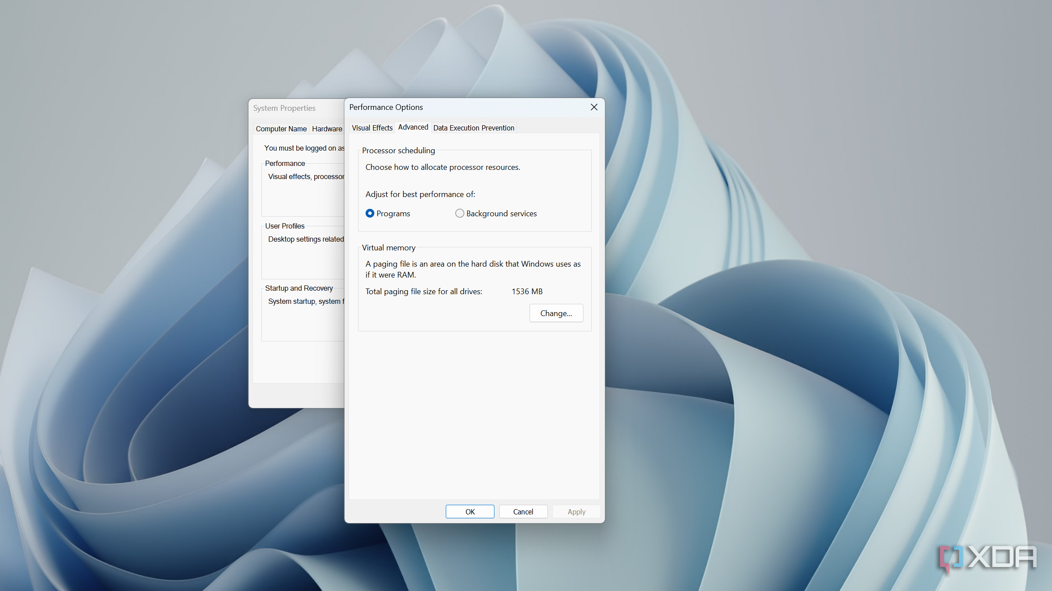
Task: Click the Change... virtual memory button
Action: tap(556, 313)
